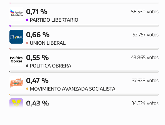Click the 0,55 % percentage figure
Image resolution: width=165 pixels, height=125 pixels.
click(37, 57)
